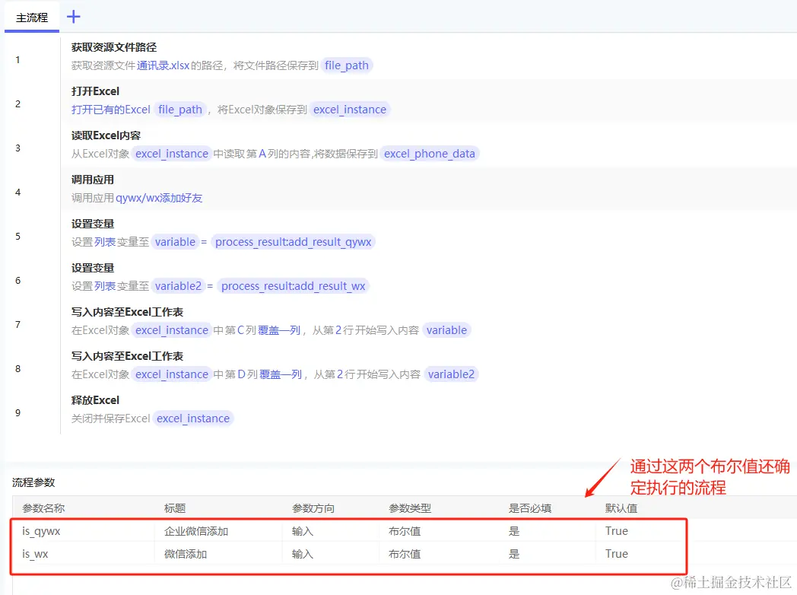Click line number 1 in the gutter
797x595 pixels.
tap(17, 60)
